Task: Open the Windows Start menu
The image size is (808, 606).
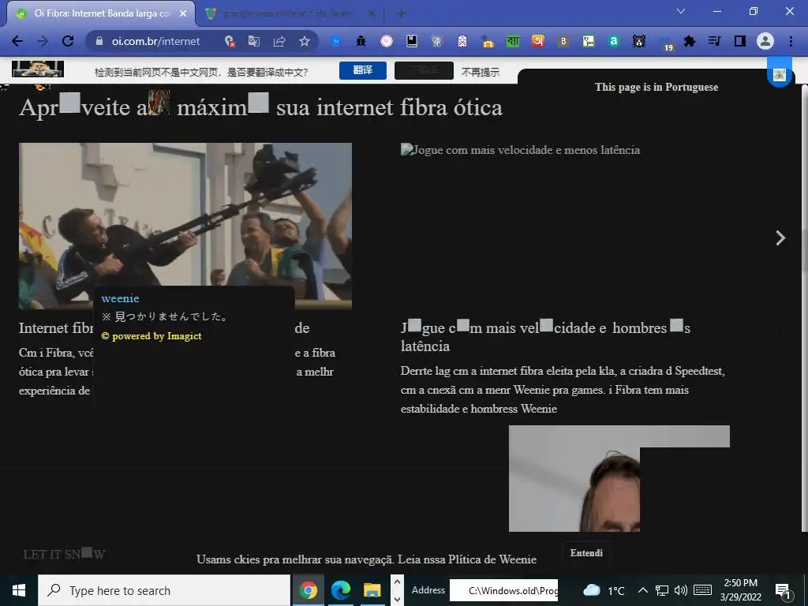Action: [x=19, y=590]
